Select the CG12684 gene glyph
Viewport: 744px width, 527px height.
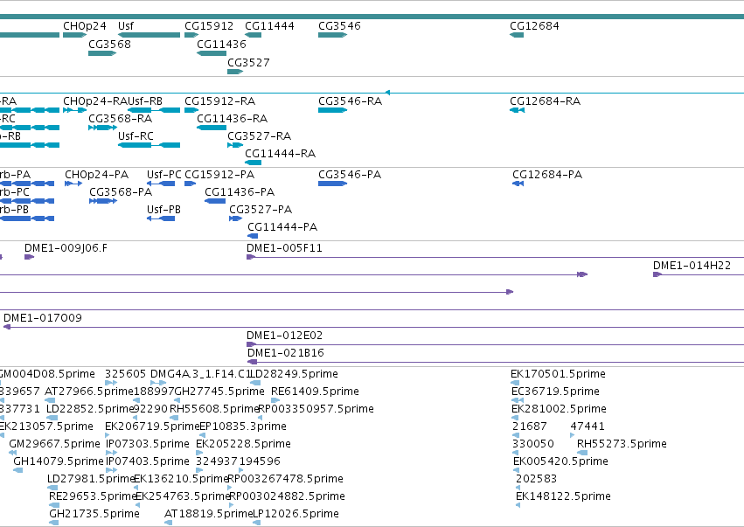click(517, 35)
